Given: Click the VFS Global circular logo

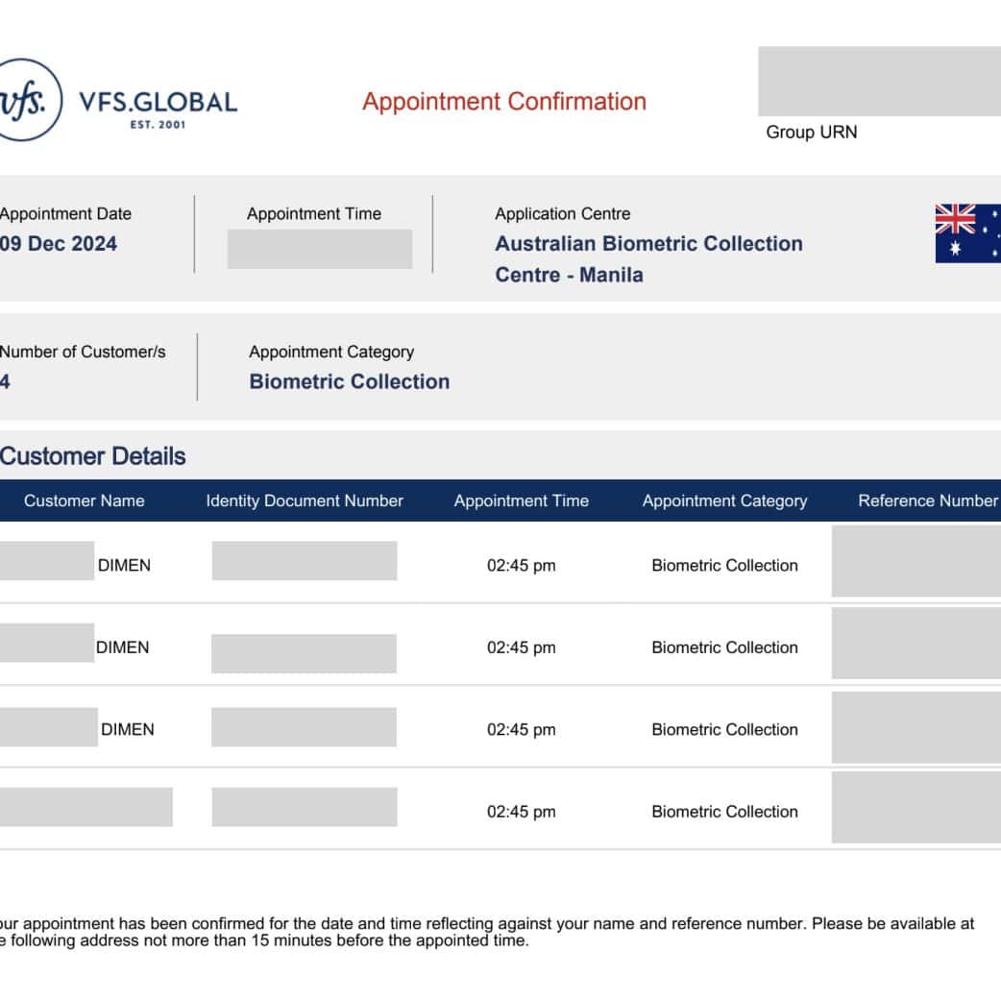Looking at the screenshot, I should (29, 101).
